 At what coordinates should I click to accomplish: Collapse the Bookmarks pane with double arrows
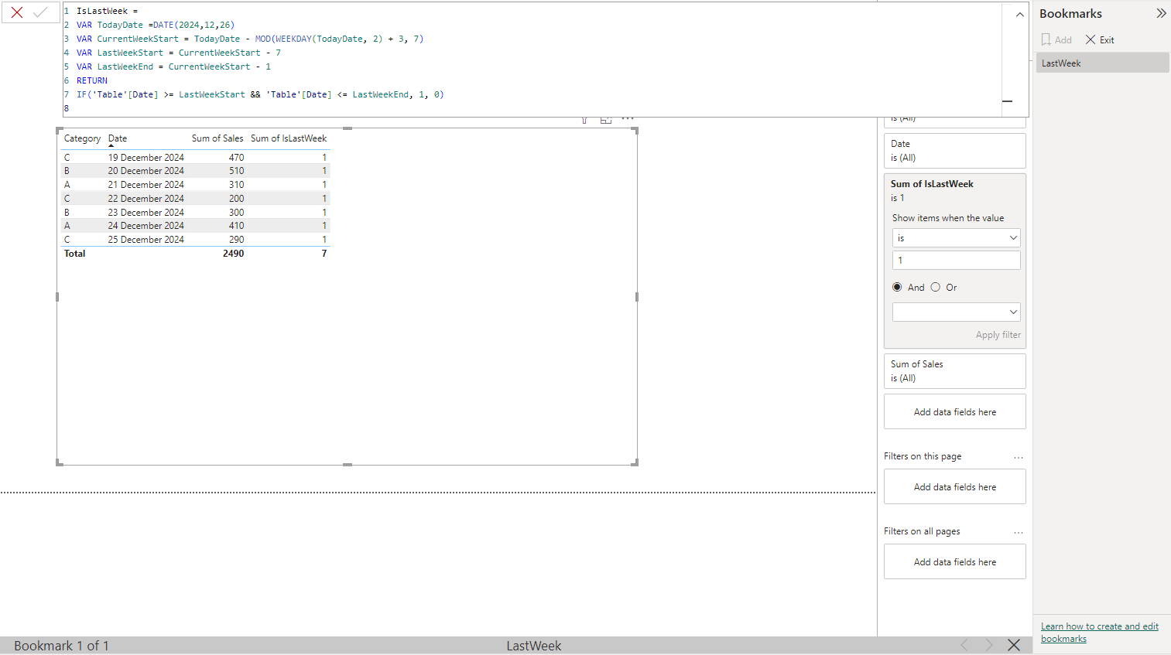click(x=1161, y=13)
